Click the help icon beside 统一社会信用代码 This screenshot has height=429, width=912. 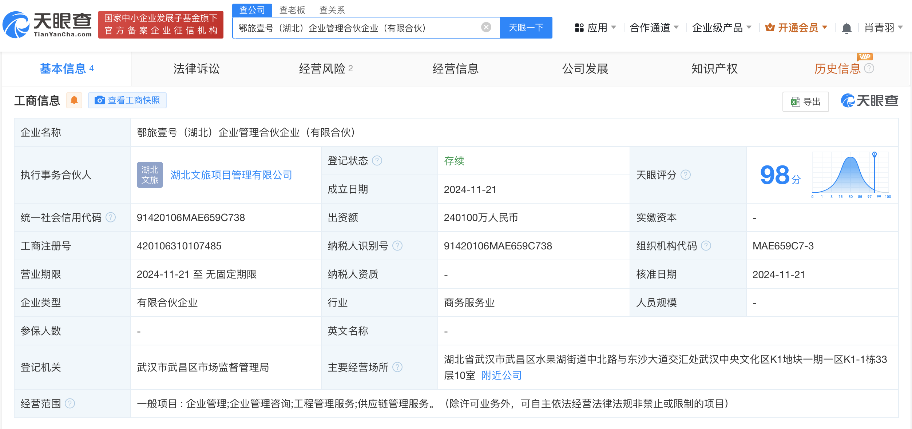pos(111,217)
